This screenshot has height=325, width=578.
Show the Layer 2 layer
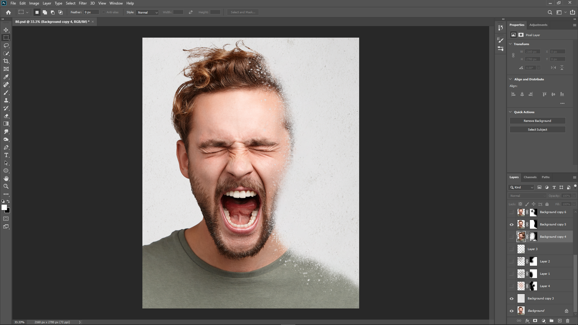tap(511, 262)
